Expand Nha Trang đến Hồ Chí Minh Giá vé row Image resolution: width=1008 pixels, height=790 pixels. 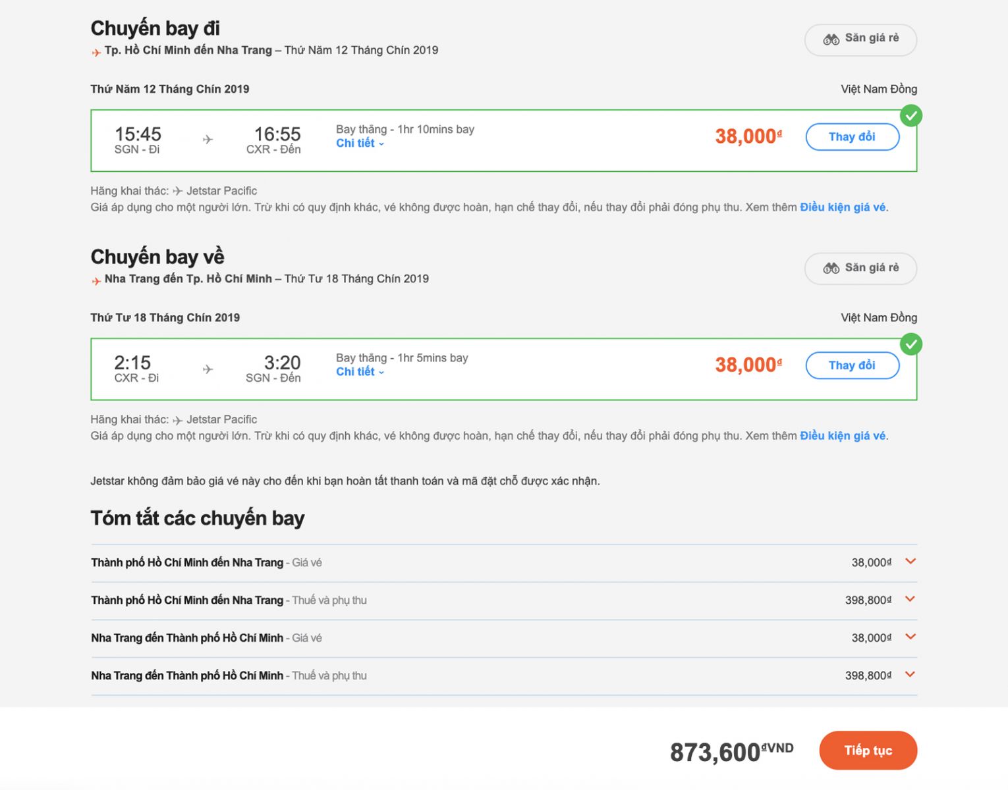point(910,637)
